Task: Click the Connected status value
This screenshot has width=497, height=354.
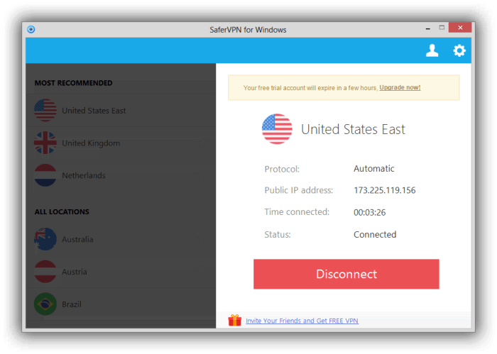Action: click(x=375, y=235)
